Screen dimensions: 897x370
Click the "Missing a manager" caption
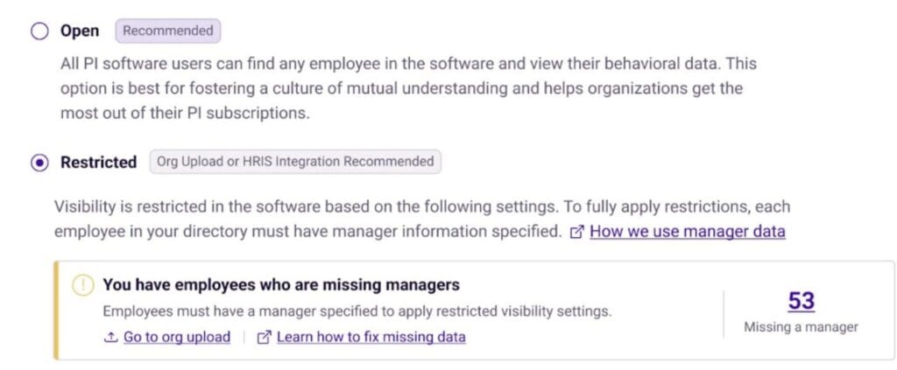(x=801, y=327)
